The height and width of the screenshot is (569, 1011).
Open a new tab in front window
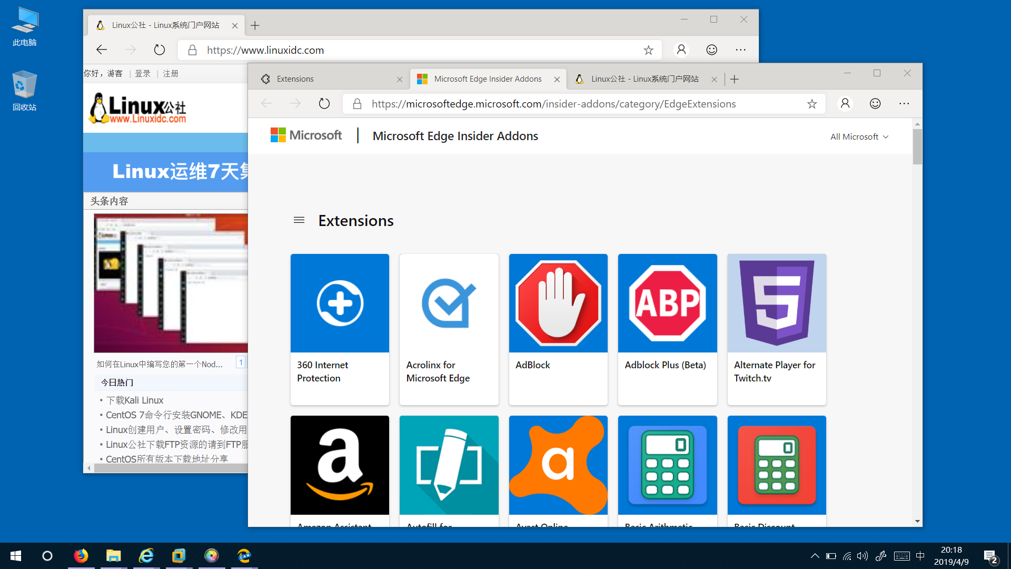[735, 79]
